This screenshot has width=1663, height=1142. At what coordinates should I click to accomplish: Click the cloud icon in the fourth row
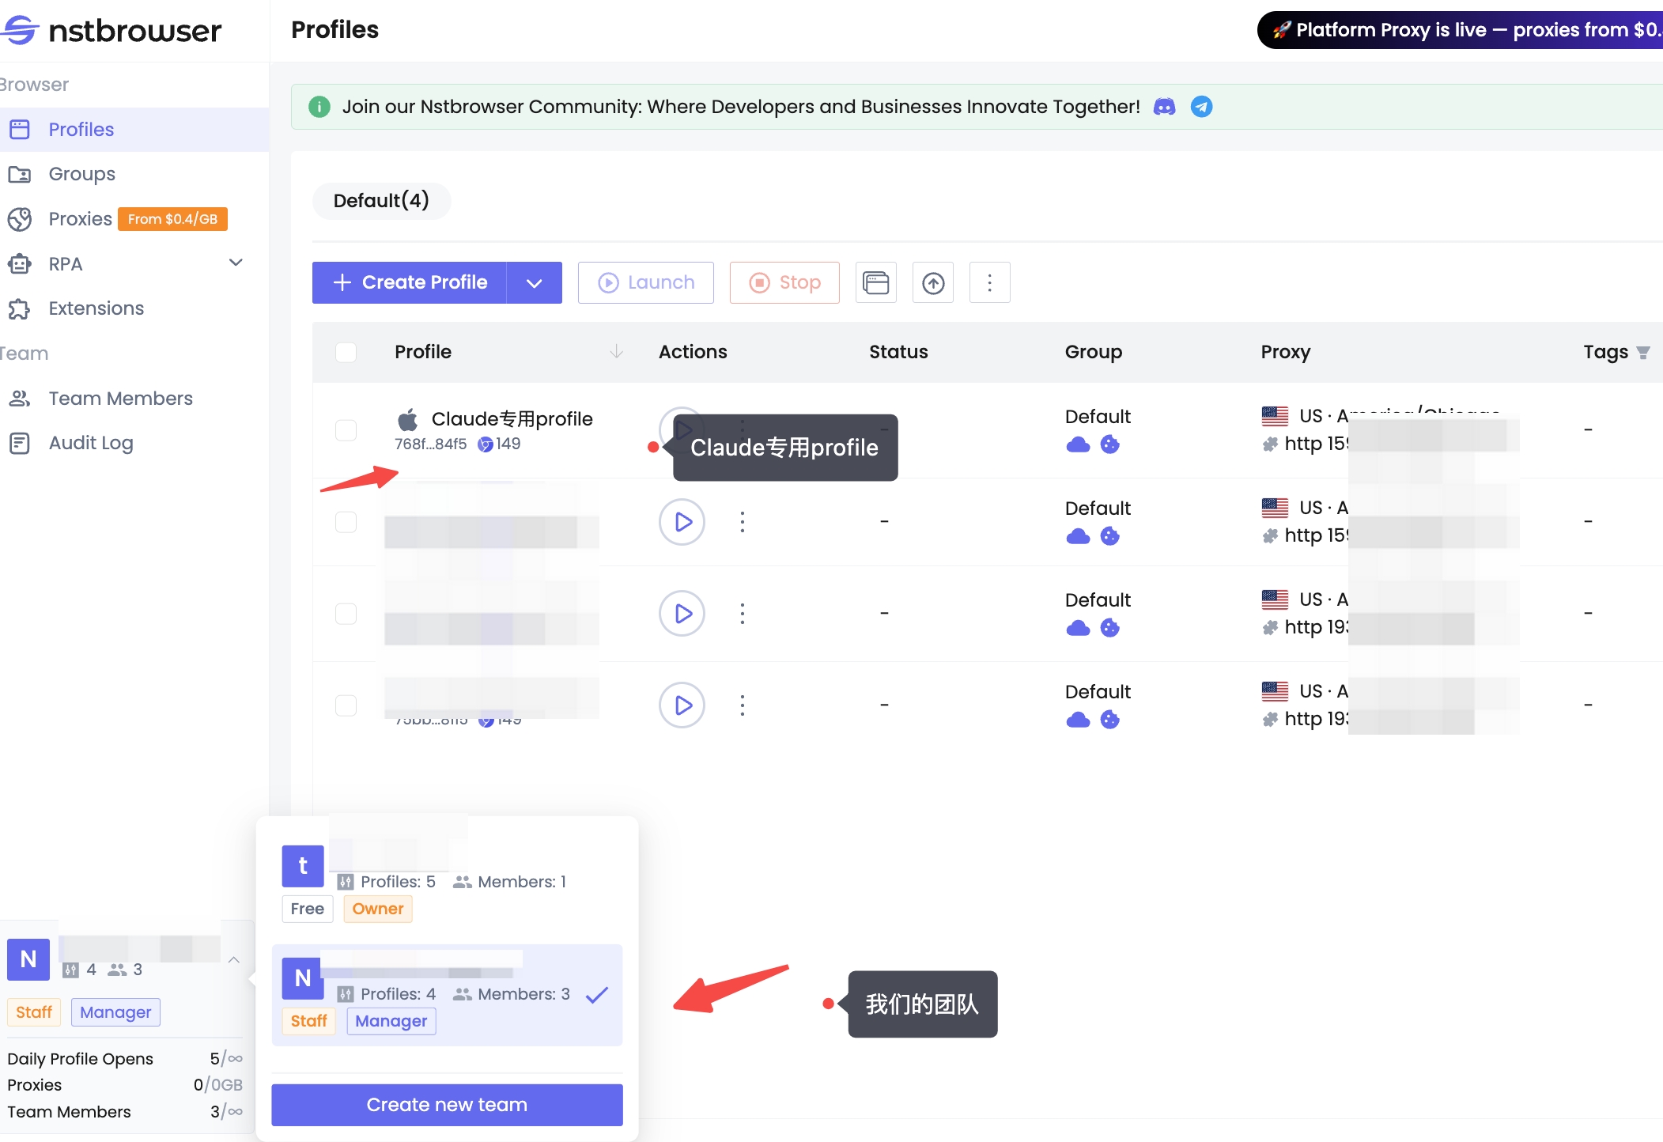click(1078, 720)
